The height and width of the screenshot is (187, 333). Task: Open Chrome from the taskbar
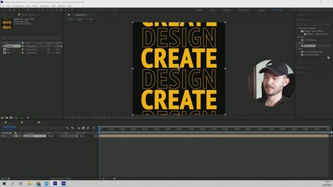coord(38,183)
